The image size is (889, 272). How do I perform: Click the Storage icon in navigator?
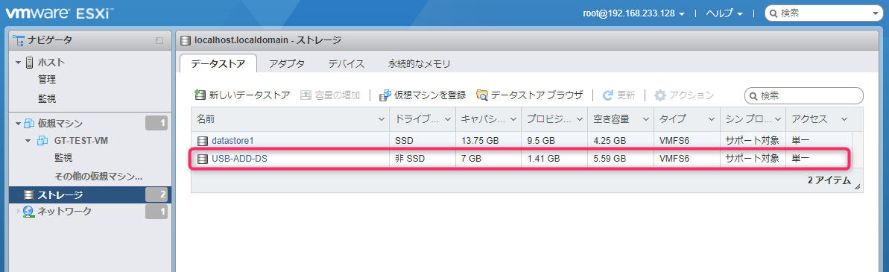pos(29,195)
